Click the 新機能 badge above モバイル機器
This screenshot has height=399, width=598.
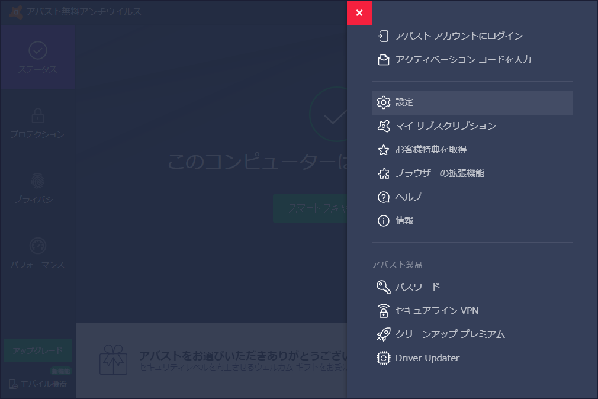(x=61, y=371)
